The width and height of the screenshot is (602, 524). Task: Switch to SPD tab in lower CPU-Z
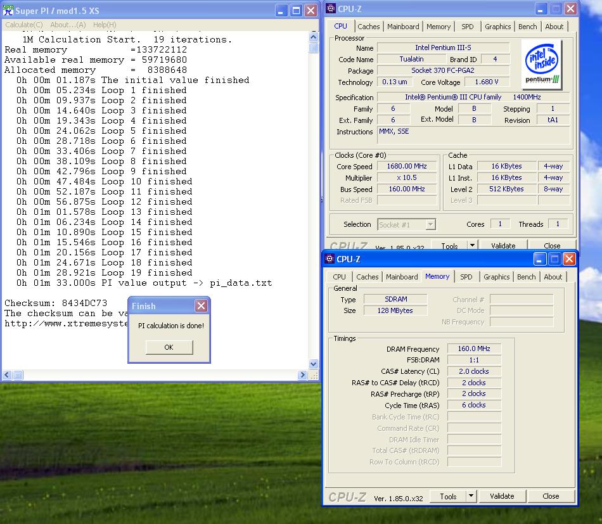click(x=466, y=277)
